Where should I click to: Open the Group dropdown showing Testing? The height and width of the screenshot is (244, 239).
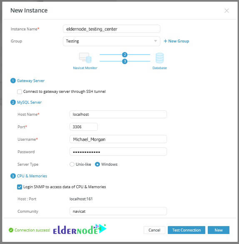(112, 41)
